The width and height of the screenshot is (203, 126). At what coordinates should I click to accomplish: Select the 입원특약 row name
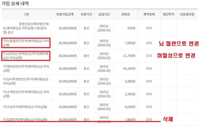click(x=25, y=119)
